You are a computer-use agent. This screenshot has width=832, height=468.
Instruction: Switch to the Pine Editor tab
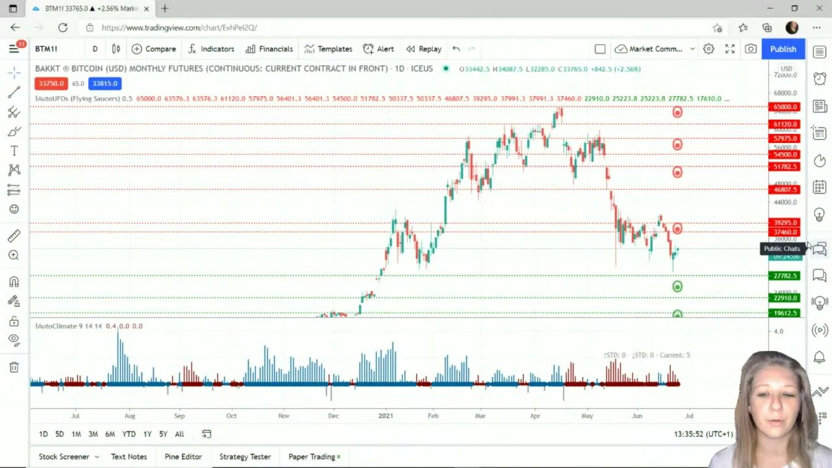click(183, 457)
